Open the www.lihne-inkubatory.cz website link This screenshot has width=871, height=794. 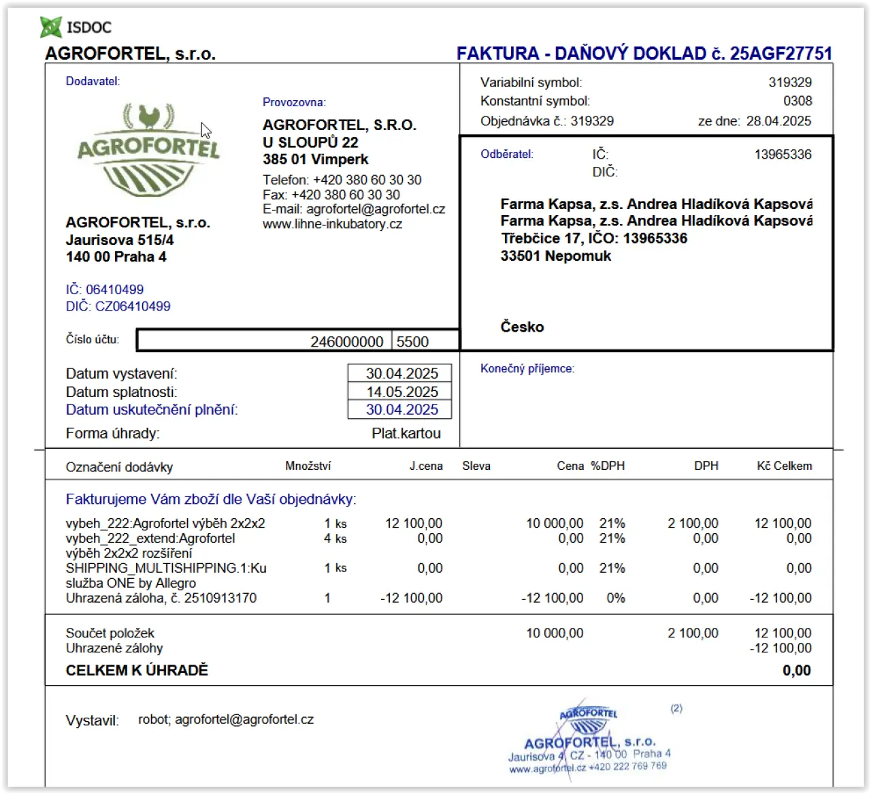[332, 224]
